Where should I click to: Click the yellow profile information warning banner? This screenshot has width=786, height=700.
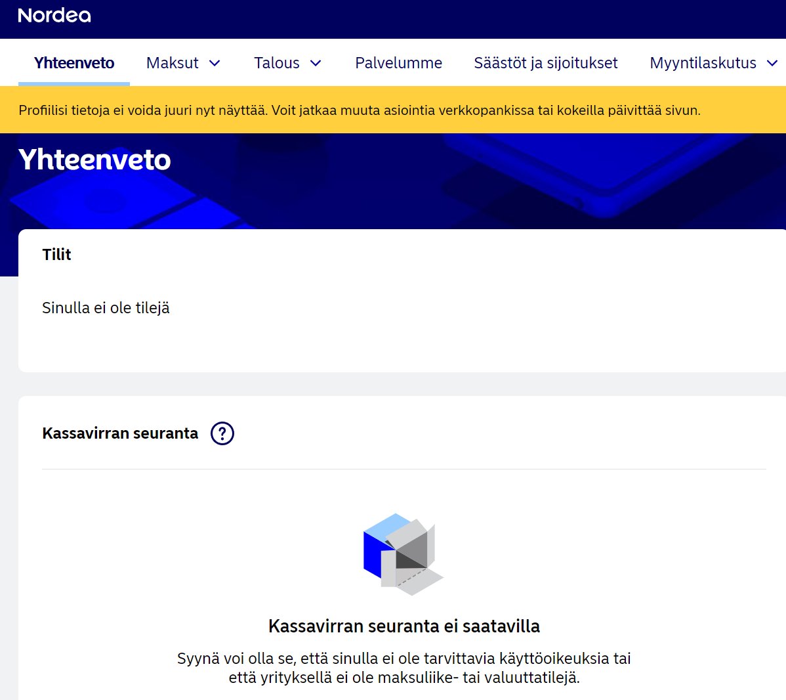pyautogui.click(x=393, y=110)
